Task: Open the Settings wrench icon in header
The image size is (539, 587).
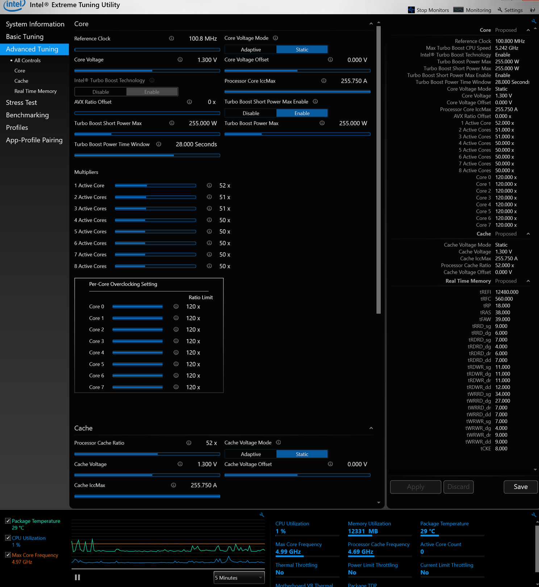Action: pos(500,10)
